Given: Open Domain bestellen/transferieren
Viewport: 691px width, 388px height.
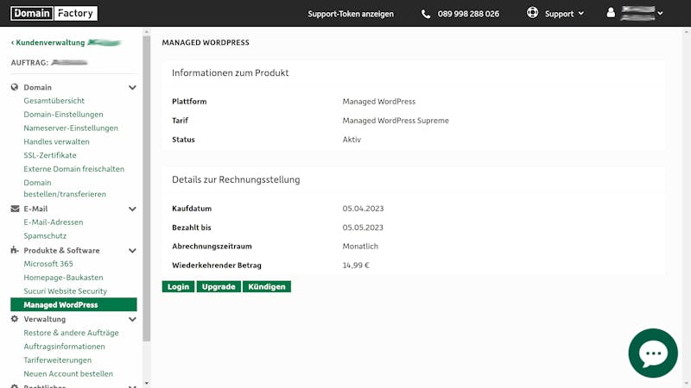Looking at the screenshot, I should coord(65,188).
